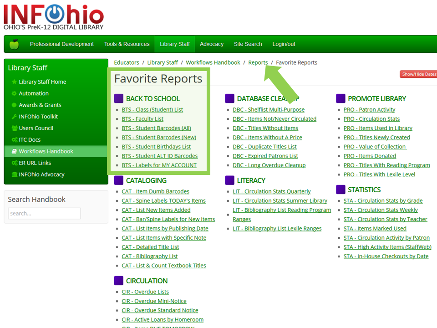437x328 pixels.
Task: Click purple square next to DATABASE CLEANUP
Action: click(x=229, y=98)
